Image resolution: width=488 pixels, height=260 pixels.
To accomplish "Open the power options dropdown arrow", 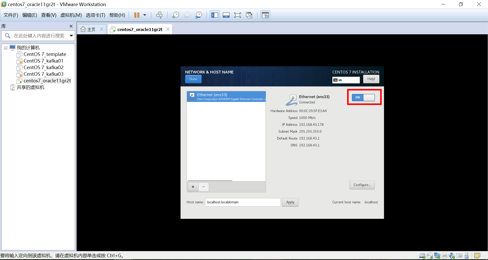I will click(x=145, y=15).
